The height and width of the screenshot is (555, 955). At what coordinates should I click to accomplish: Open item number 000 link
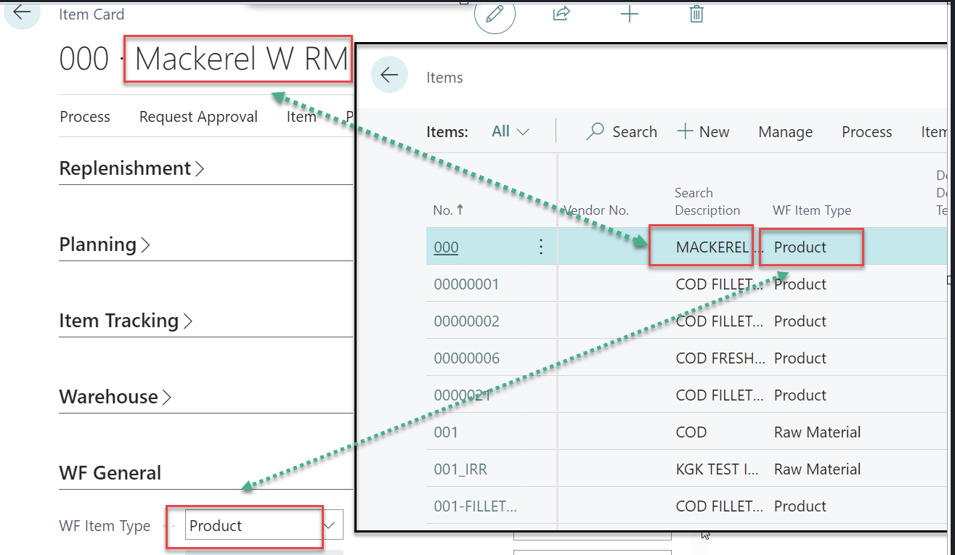pos(446,247)
